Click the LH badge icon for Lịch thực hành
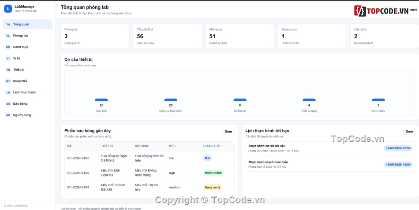Screen dimensions: 419x210 coord(8,92)
